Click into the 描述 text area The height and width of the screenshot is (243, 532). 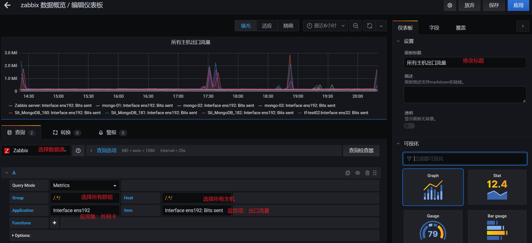tap(465, 95)
